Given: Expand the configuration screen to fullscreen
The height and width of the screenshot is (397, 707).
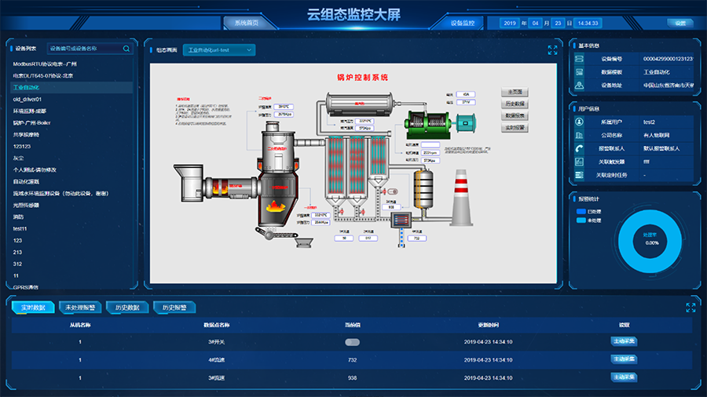Looking at the screenshot, I should (552, 50).
